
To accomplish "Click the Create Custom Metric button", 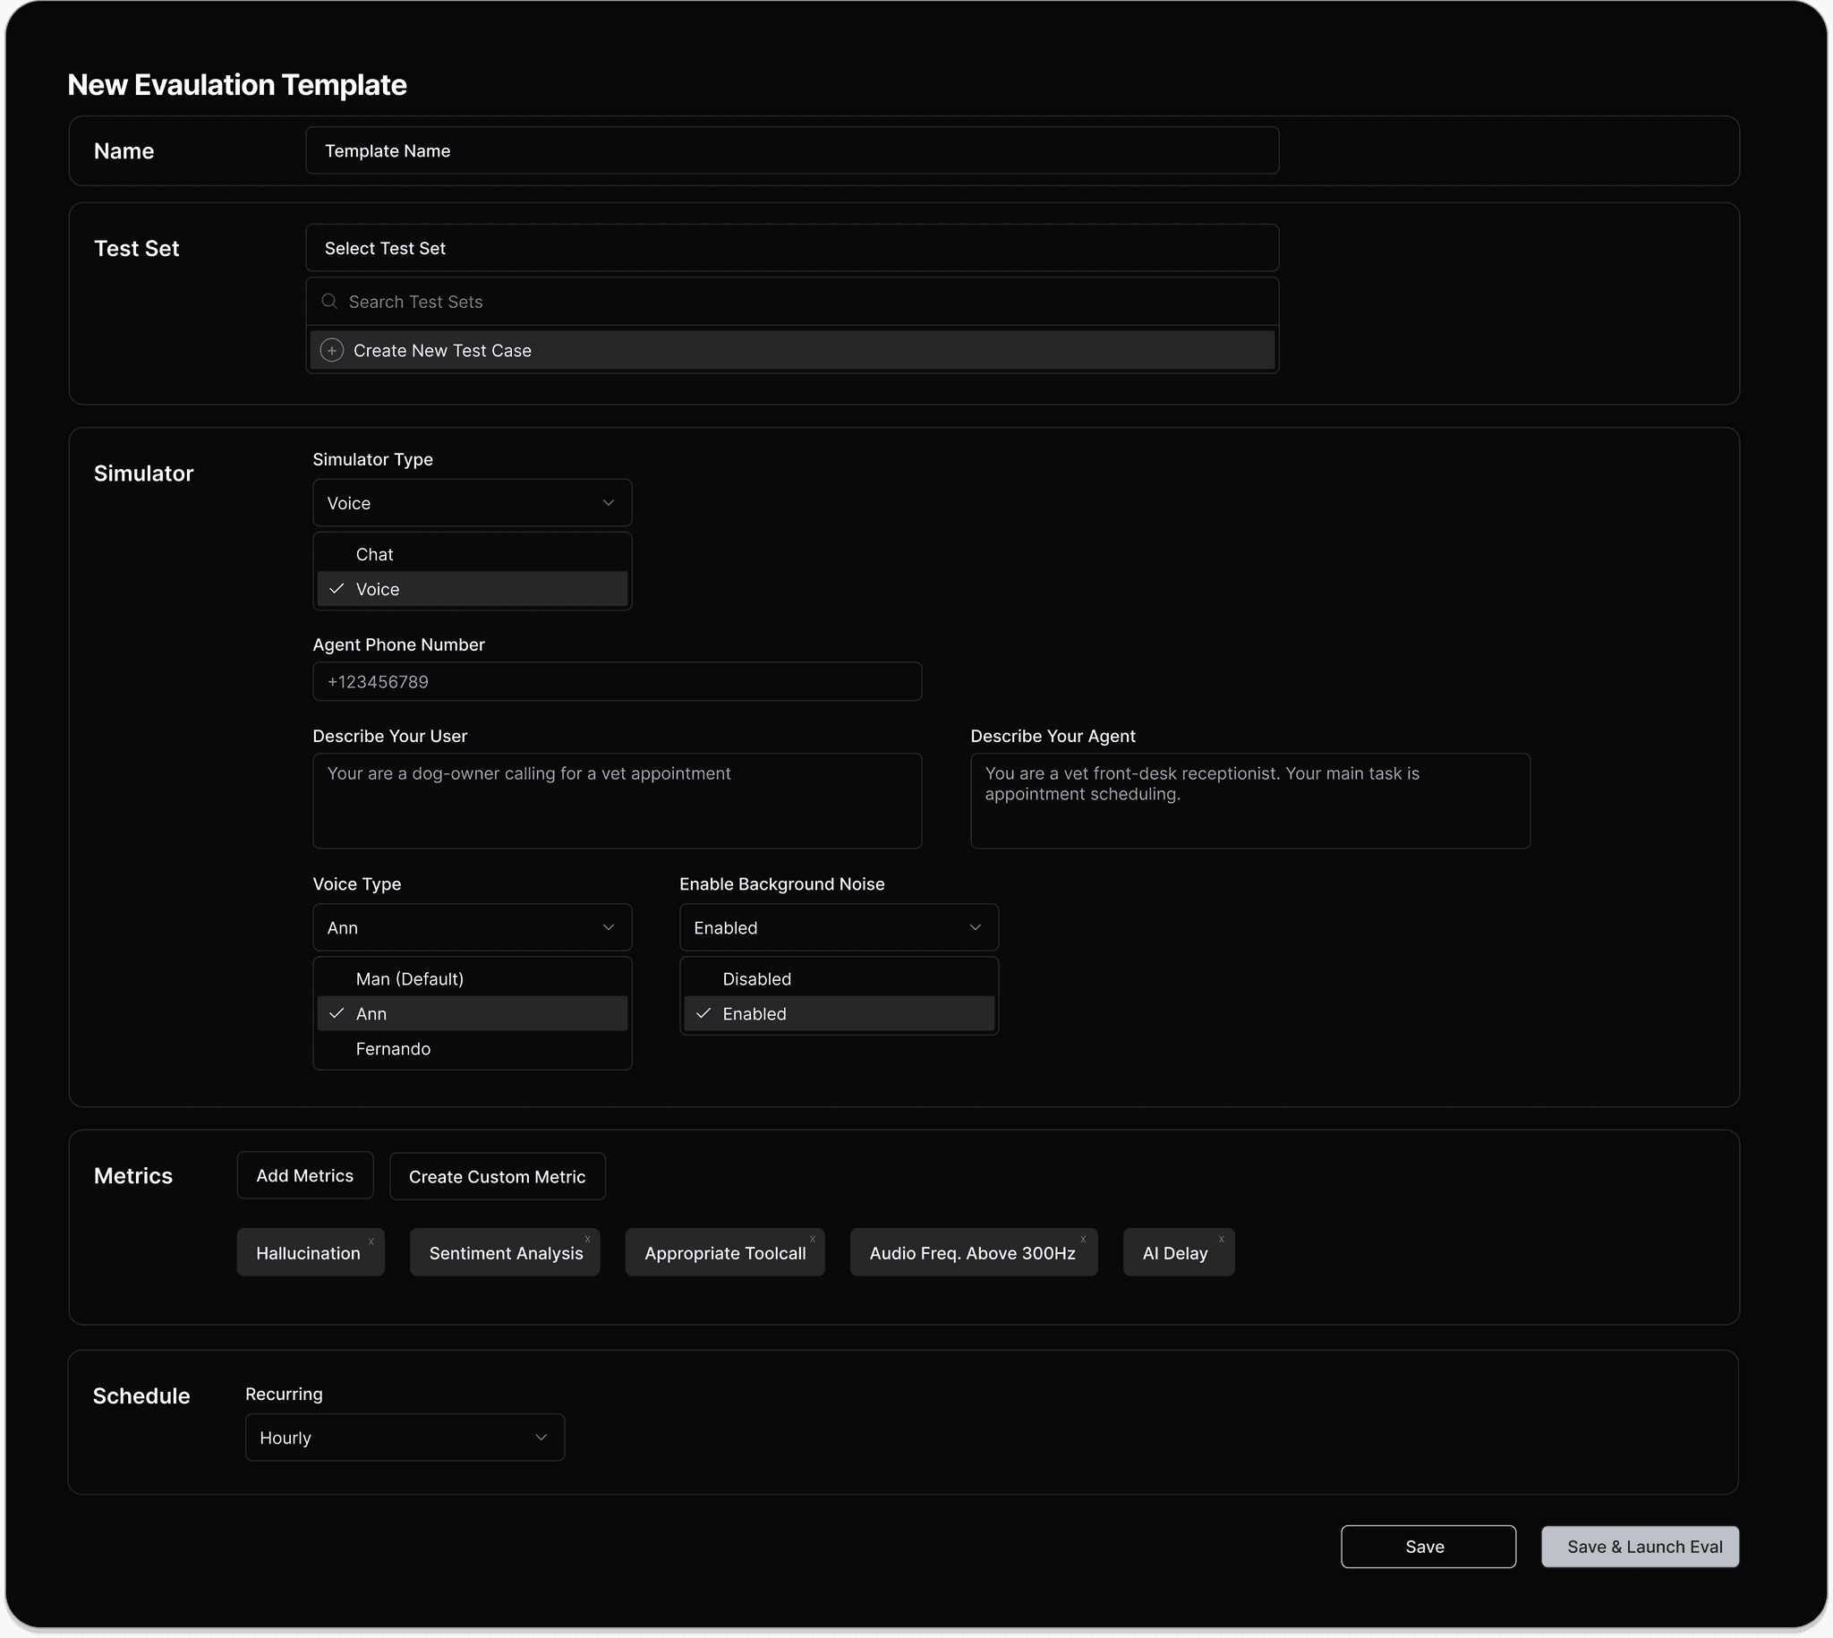I will click(x=497, y=1176).
